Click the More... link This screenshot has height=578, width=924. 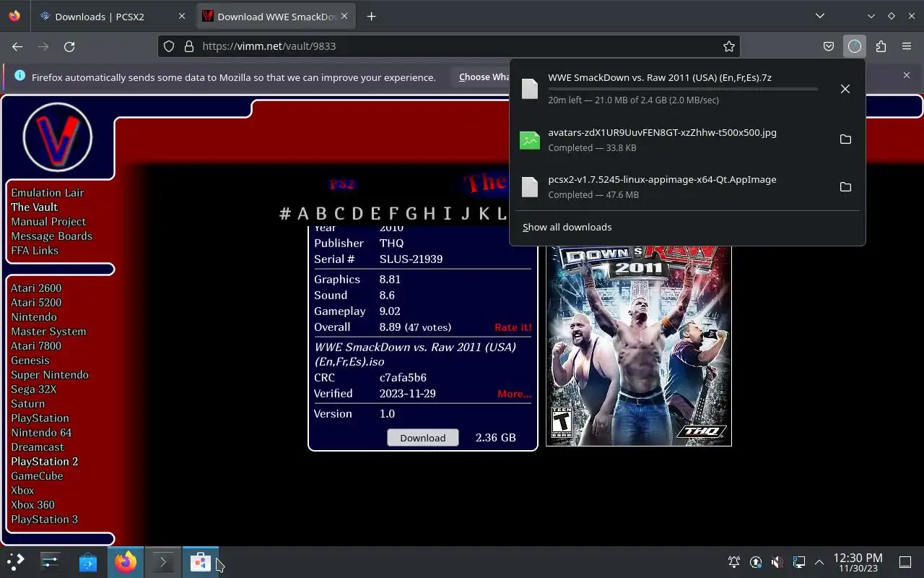click(515, 394)
